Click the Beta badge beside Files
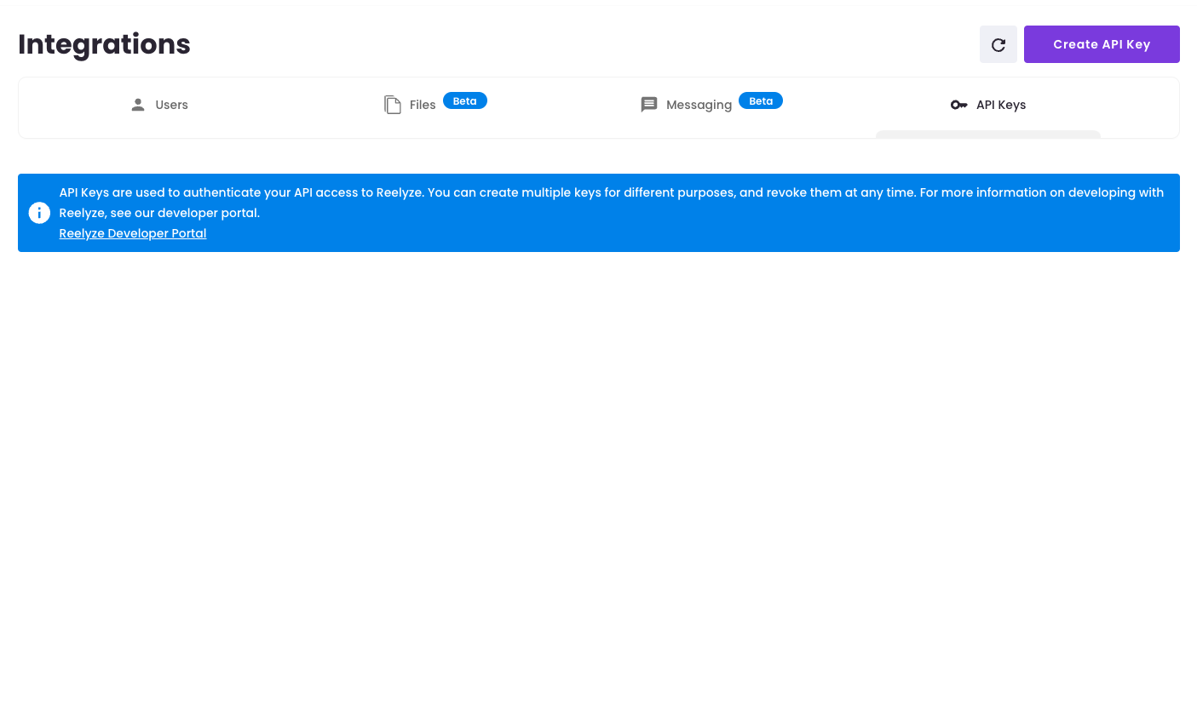This screenshot has height=716, width=1197. pyautogui.click(x=464, y=100)
